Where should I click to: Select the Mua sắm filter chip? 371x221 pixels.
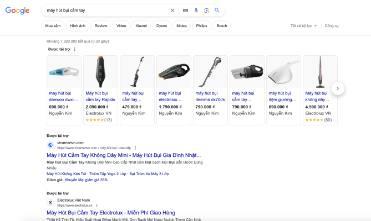53,26
